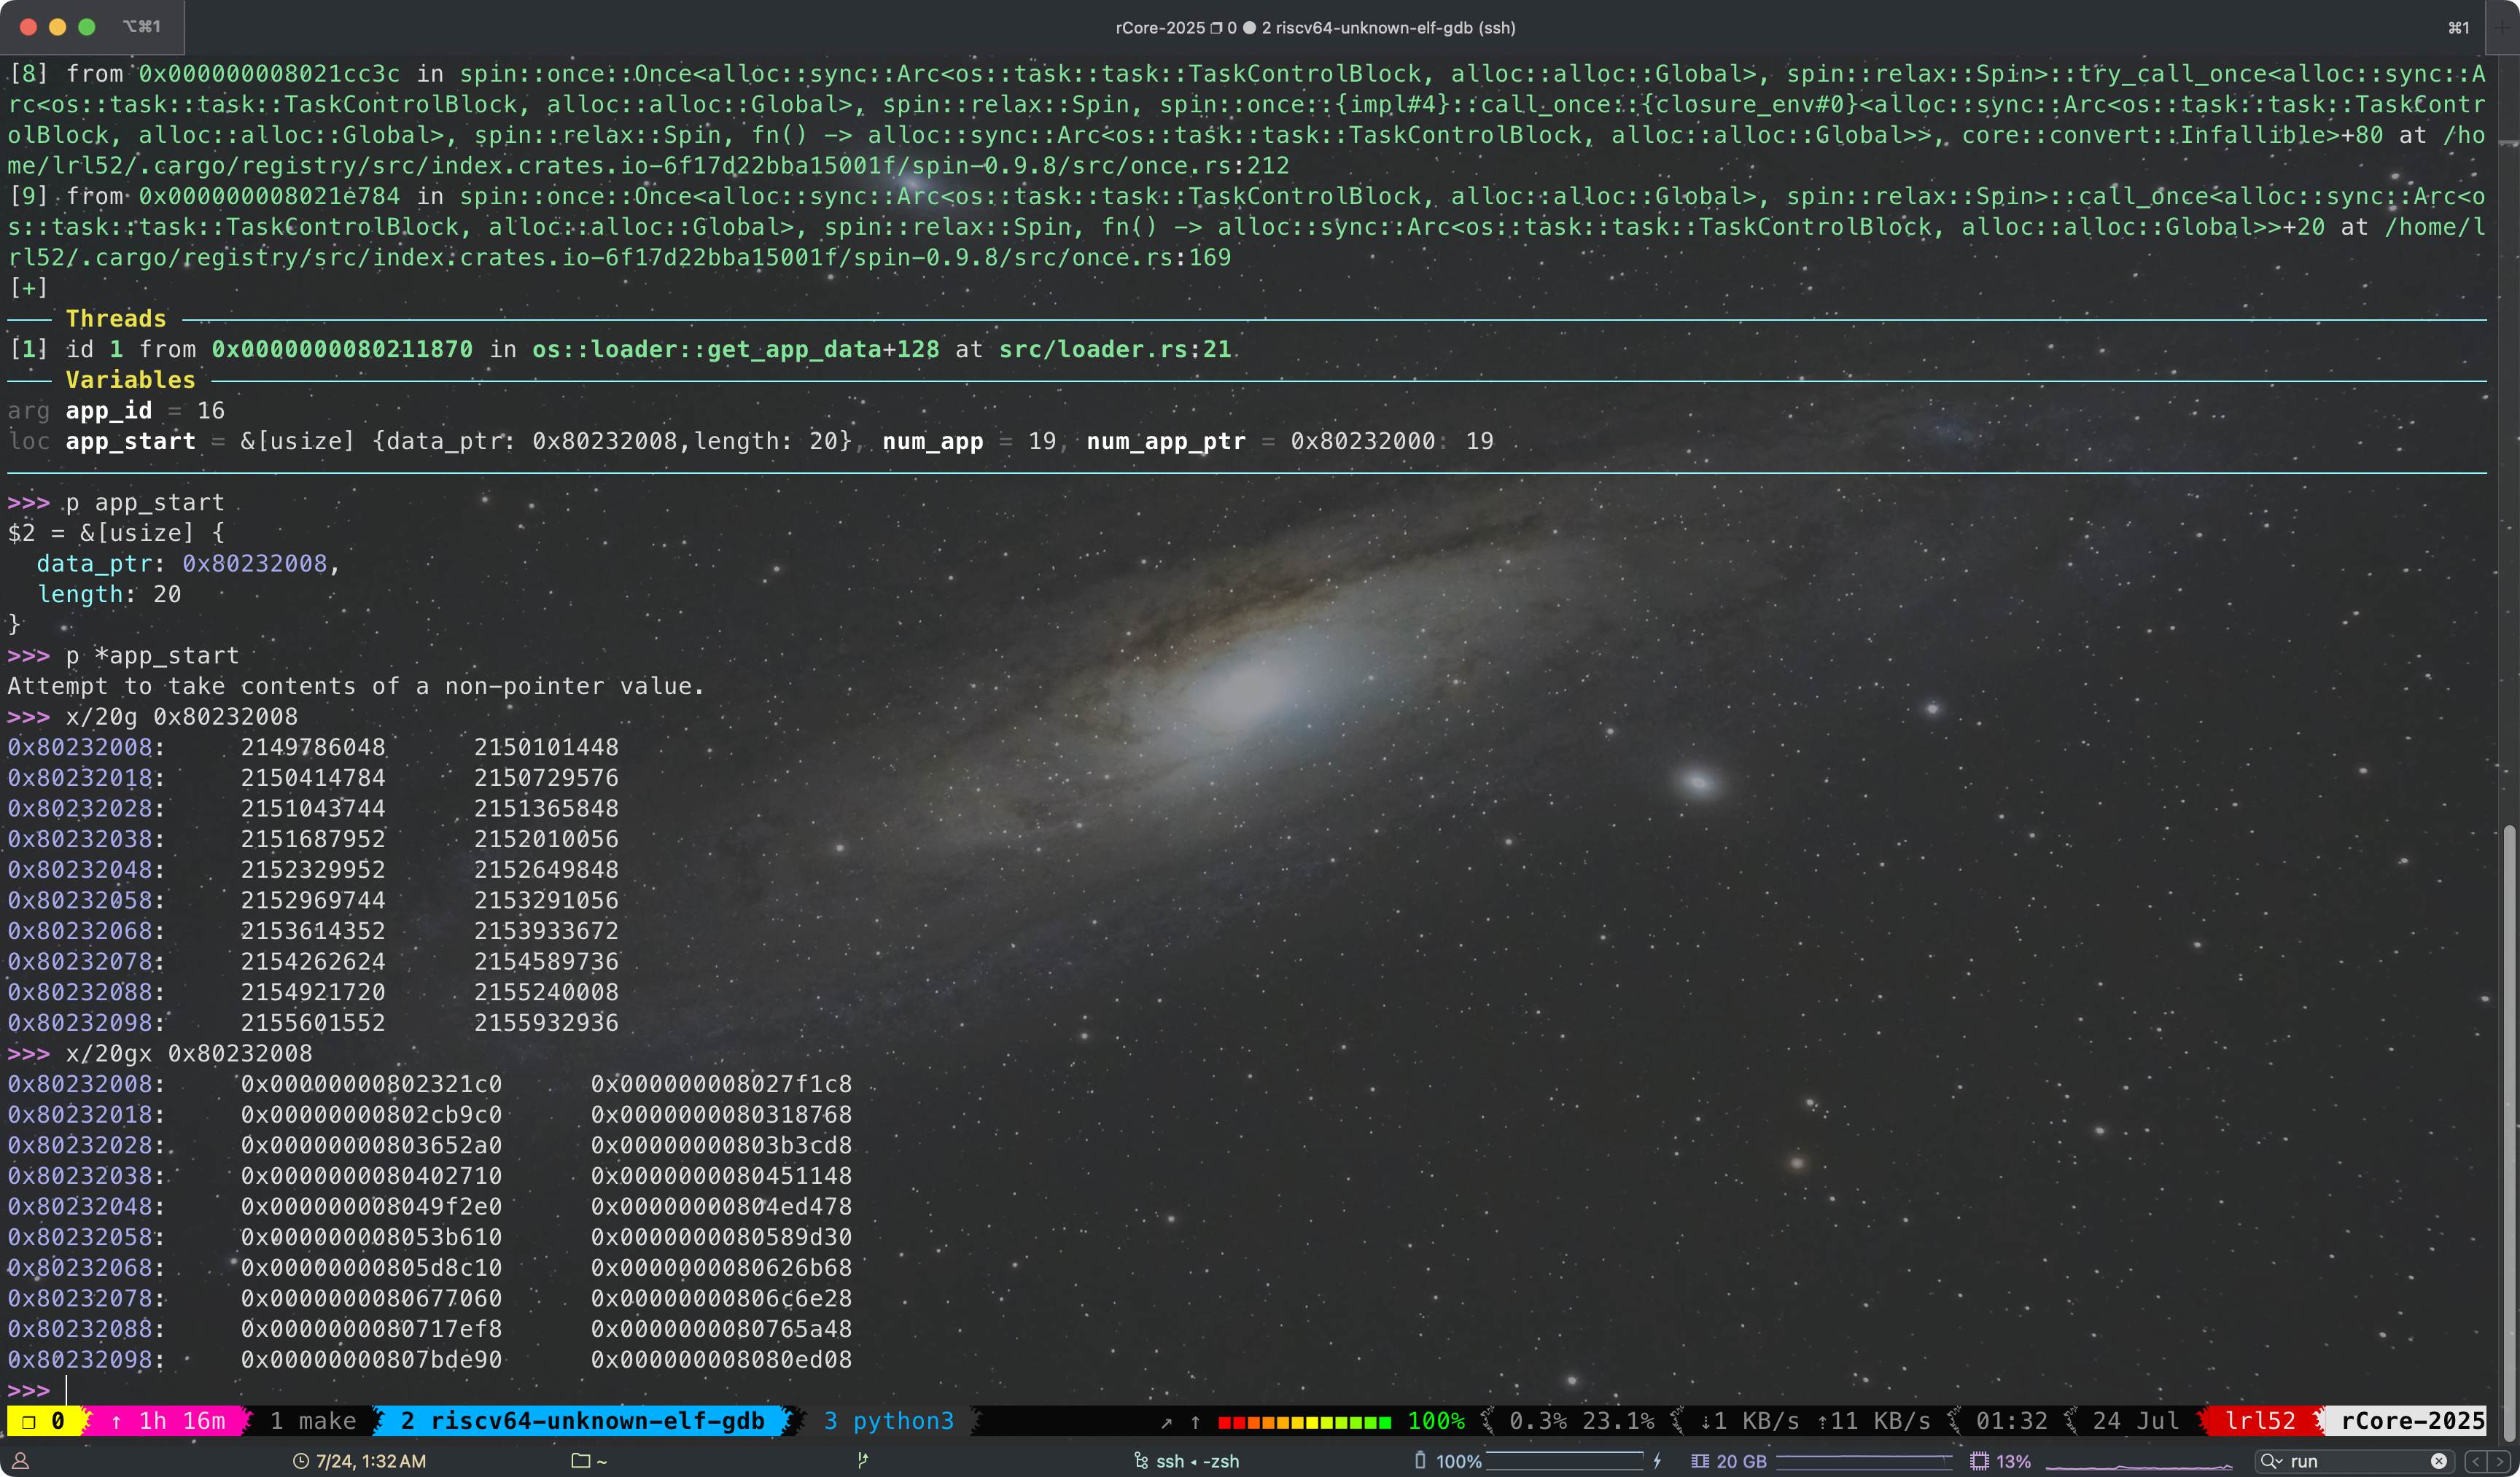Select tmux window '2 riscv64-unknown-elf-gdb'

point(583,1421)
